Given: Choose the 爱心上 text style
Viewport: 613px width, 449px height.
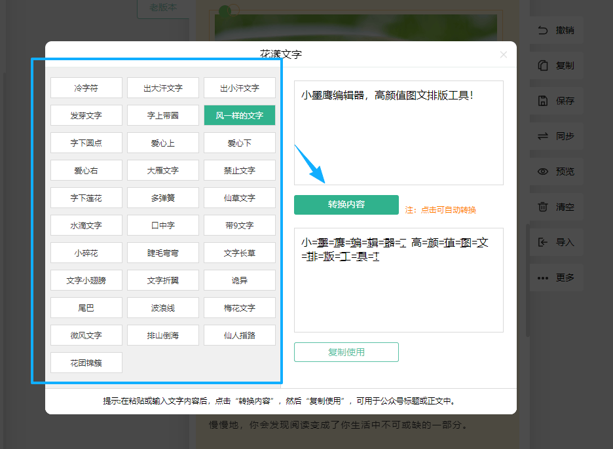Looking at the screenshot, I should coord(163,143).
